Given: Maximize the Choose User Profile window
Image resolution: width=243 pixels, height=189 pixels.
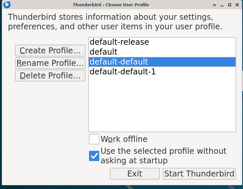Looking at the screenshot, I should (x=229, y=5).
